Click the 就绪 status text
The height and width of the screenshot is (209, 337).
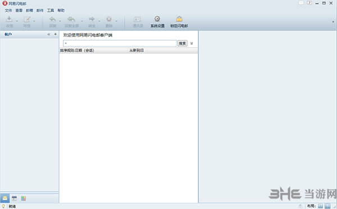point(12,206)
